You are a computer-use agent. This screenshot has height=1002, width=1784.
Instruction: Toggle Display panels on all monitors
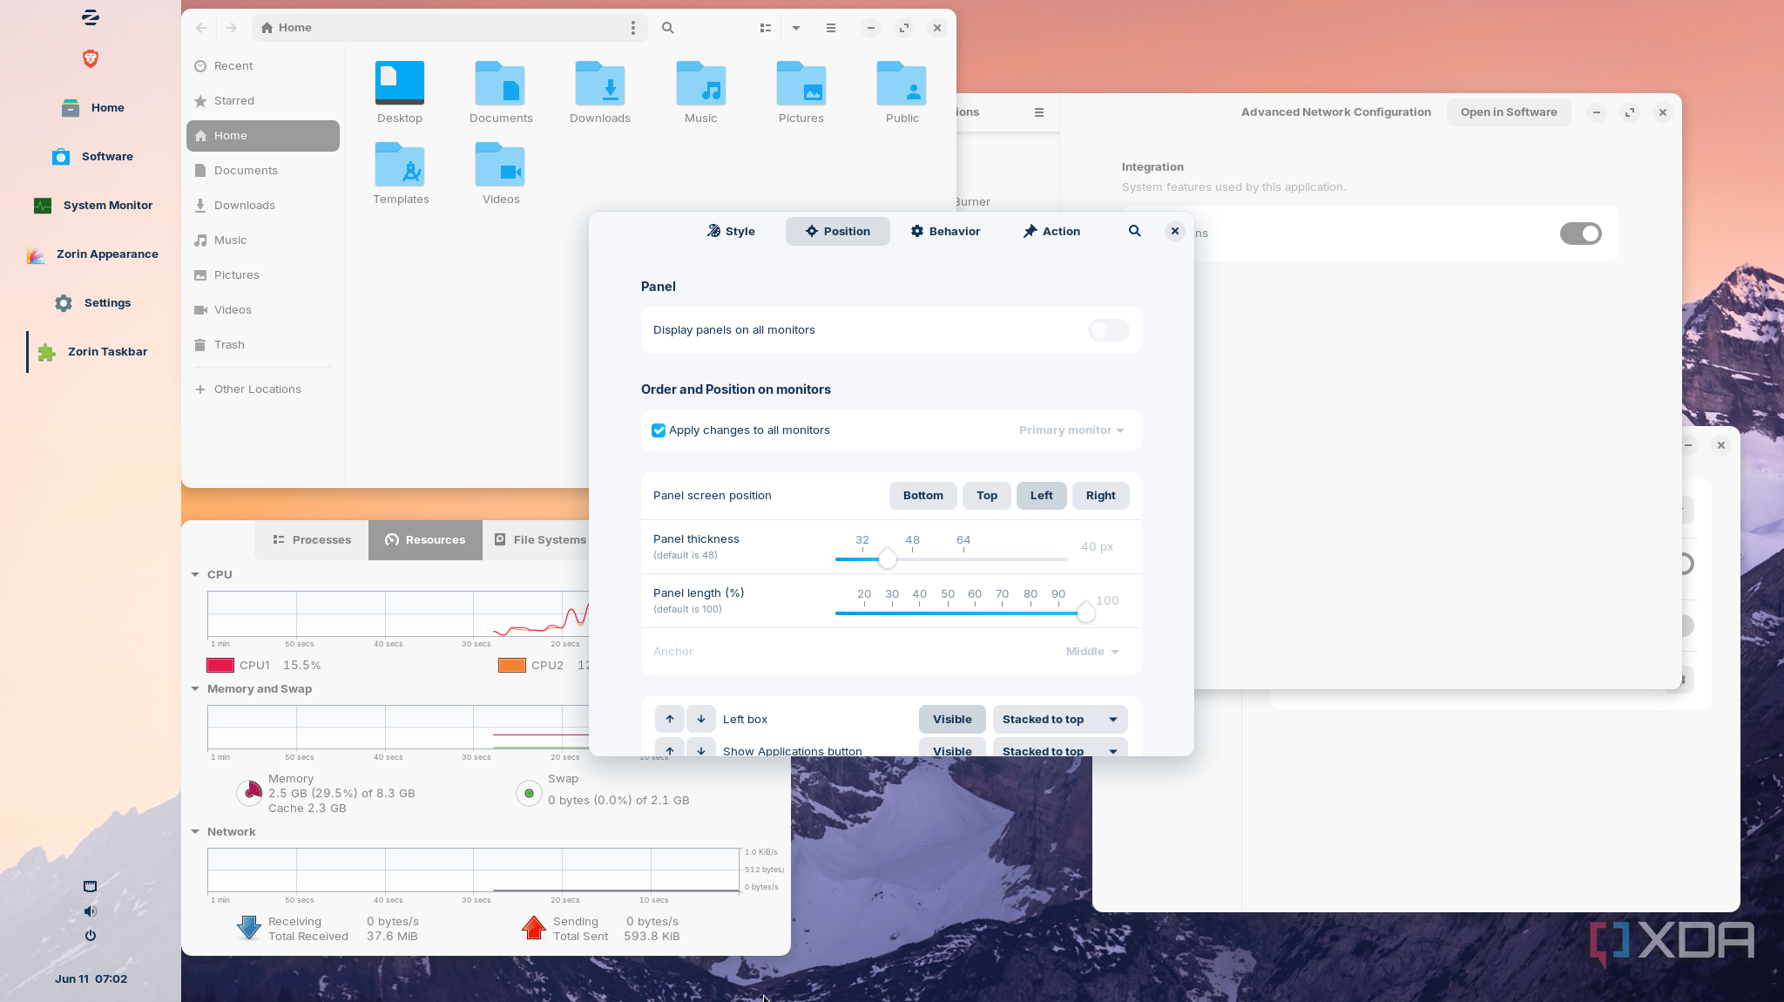pyautogui.click(x=1108, y=330)
